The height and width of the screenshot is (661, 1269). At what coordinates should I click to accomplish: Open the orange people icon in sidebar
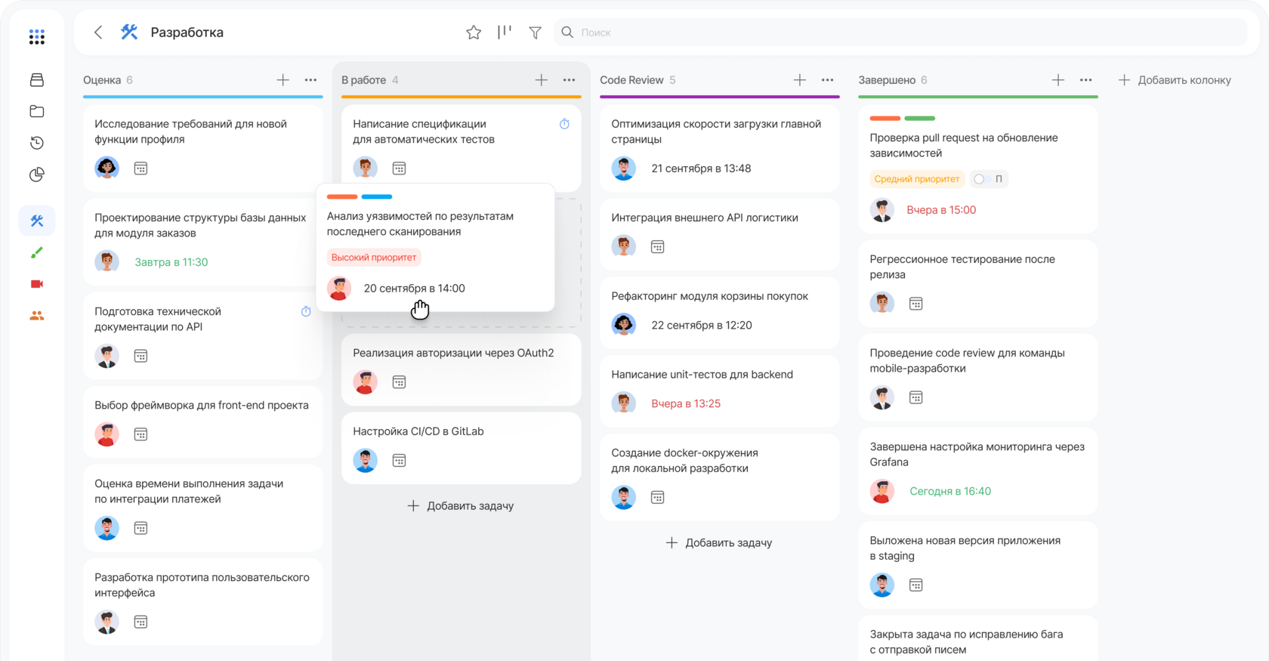point(36,316)
